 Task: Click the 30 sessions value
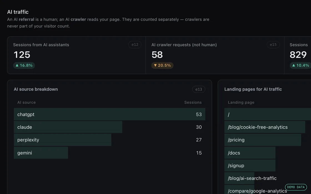[199, 127]
